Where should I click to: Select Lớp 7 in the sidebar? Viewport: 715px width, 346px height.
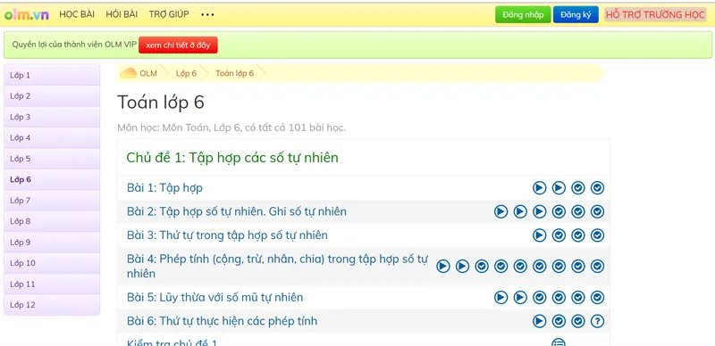(52, 201)
